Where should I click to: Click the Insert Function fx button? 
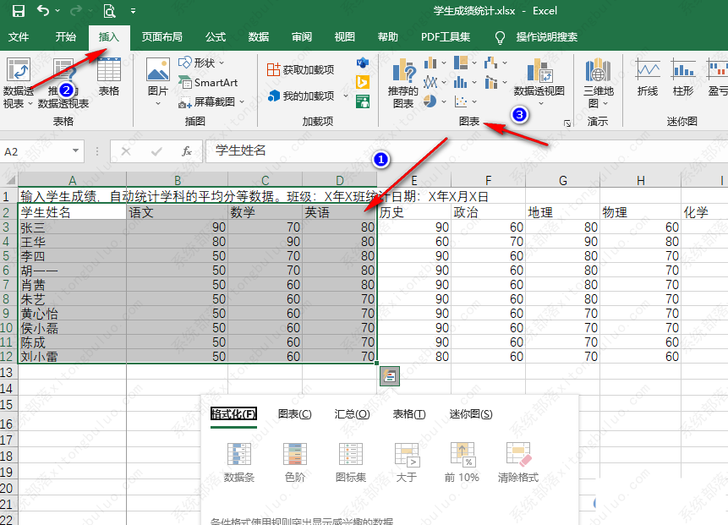[187, 151]
